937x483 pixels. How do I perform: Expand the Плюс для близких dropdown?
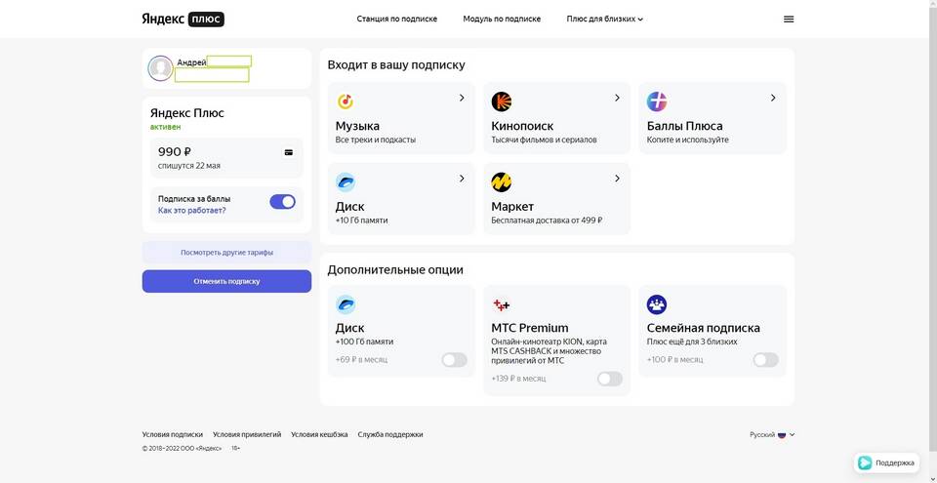[x=605, y=20]
